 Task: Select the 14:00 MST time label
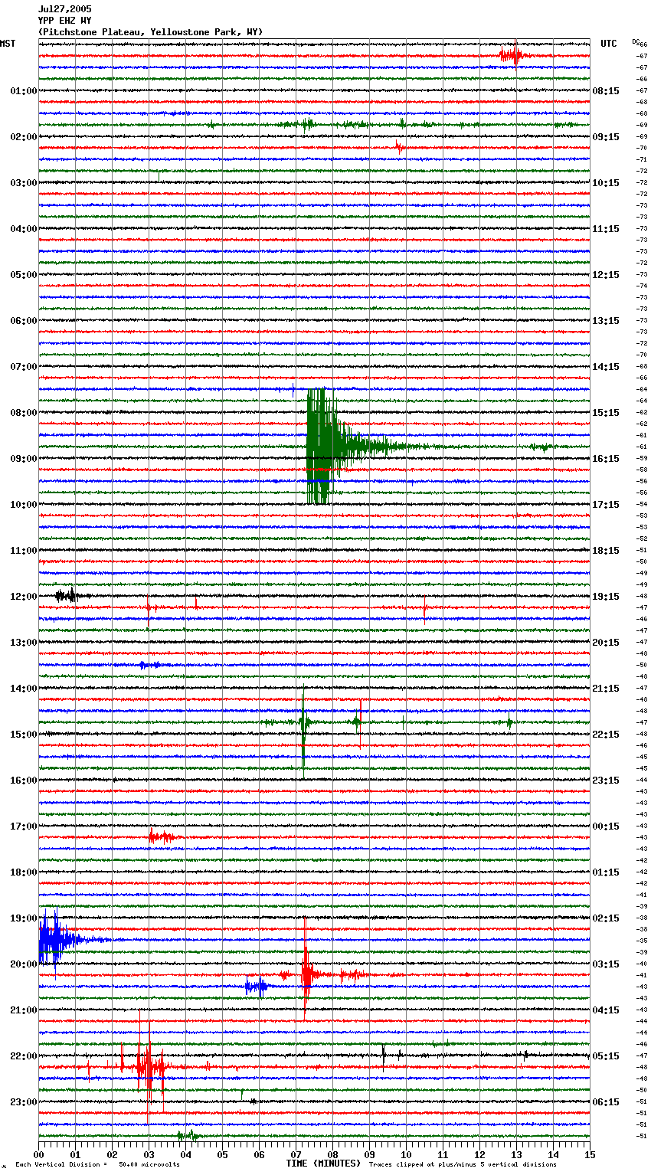coord(24,689)
